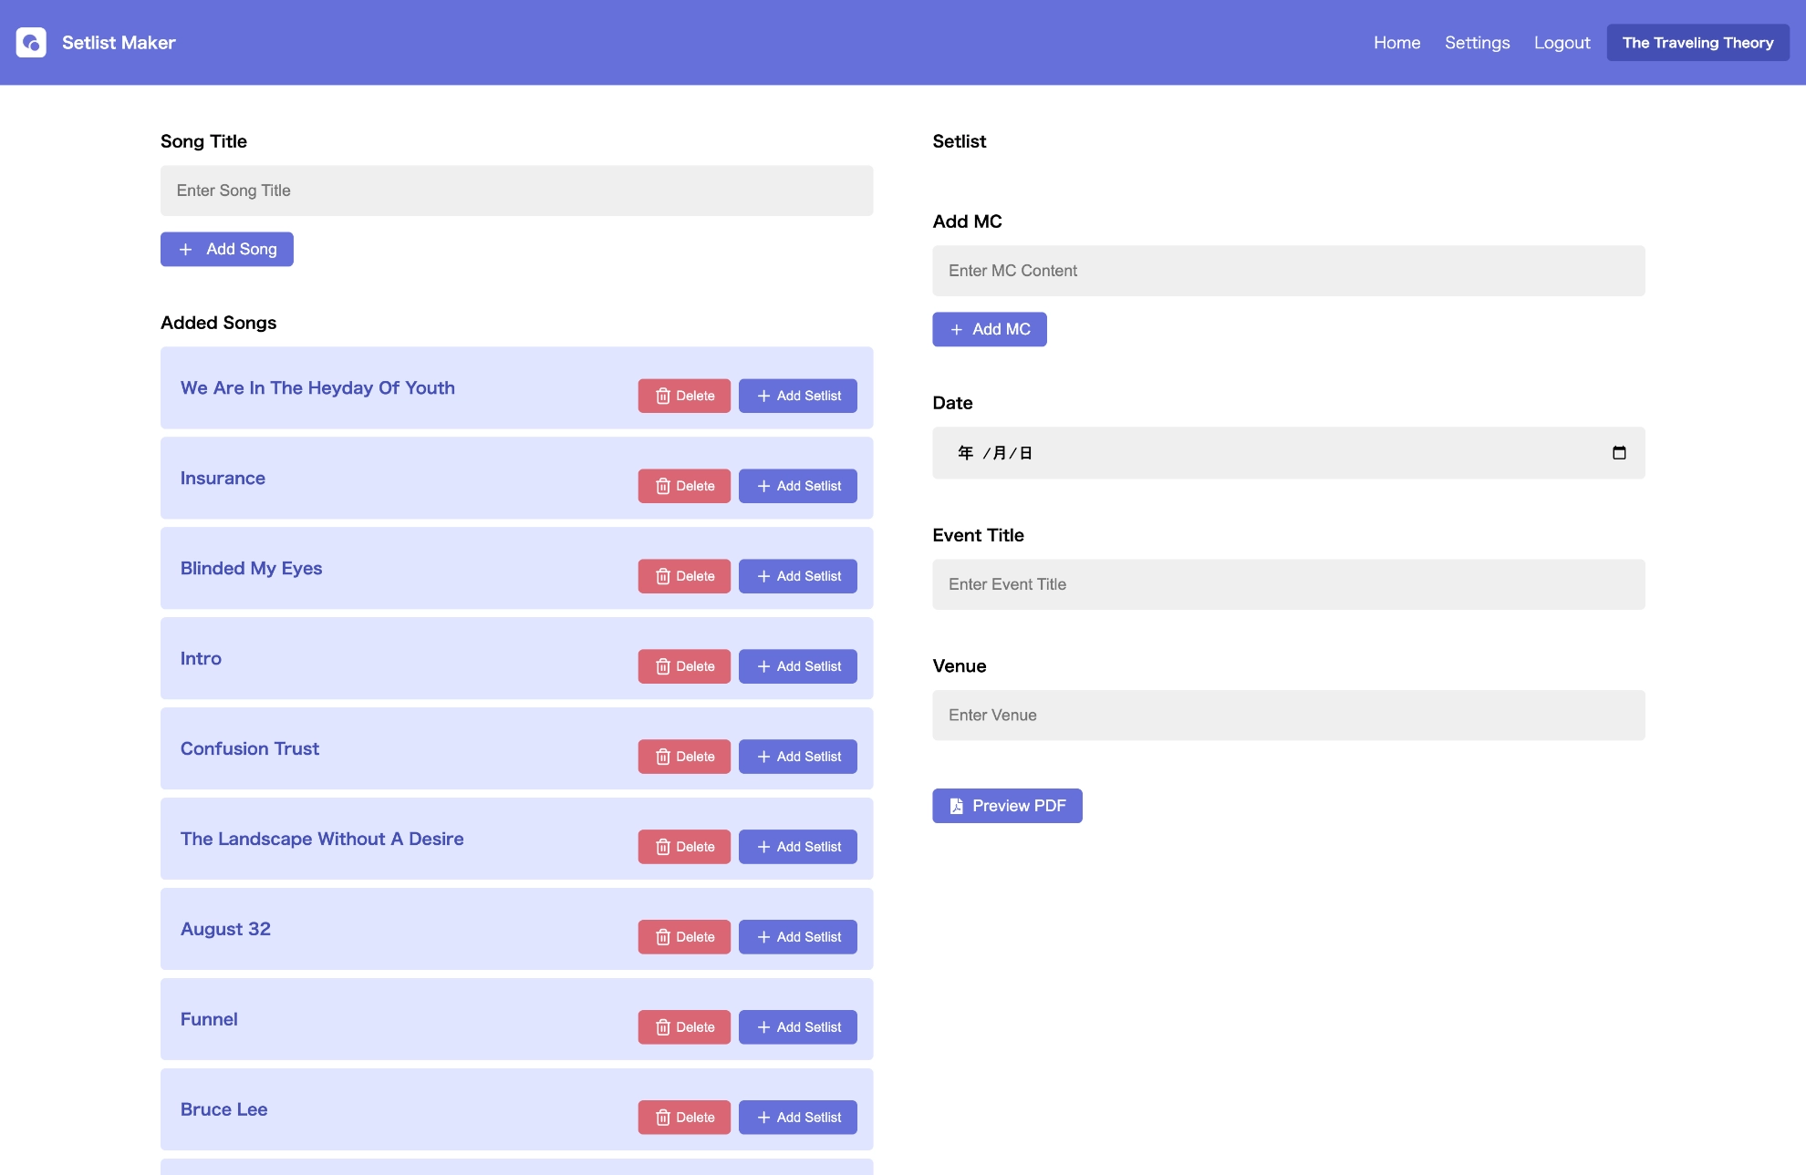Click Logout in the navigation bar
The image size is (1806, 1175).
point(1562,42)
